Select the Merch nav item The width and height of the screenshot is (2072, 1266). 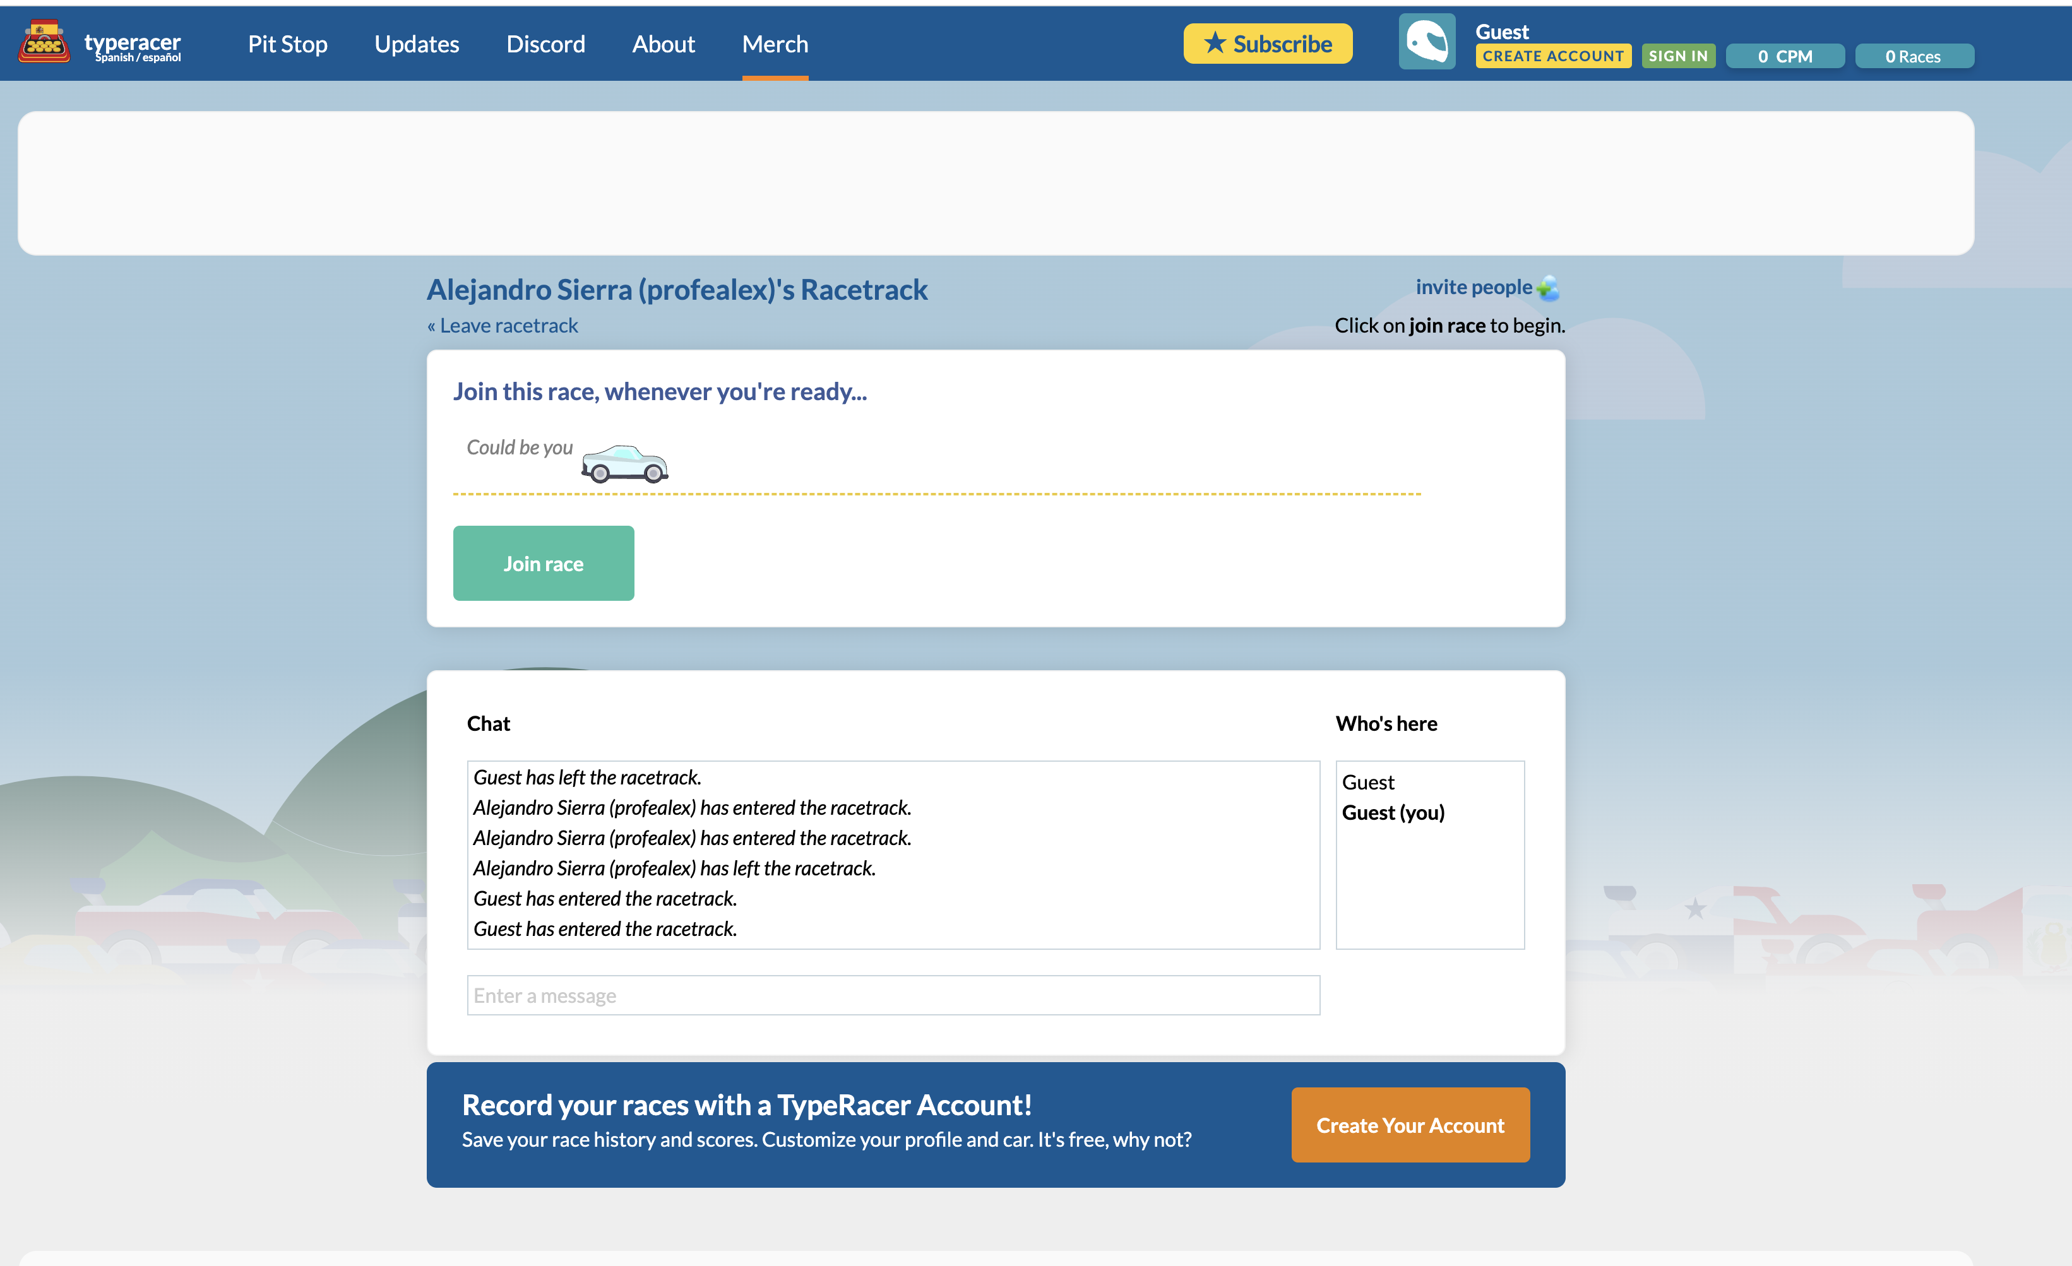(x=775, y=44)
